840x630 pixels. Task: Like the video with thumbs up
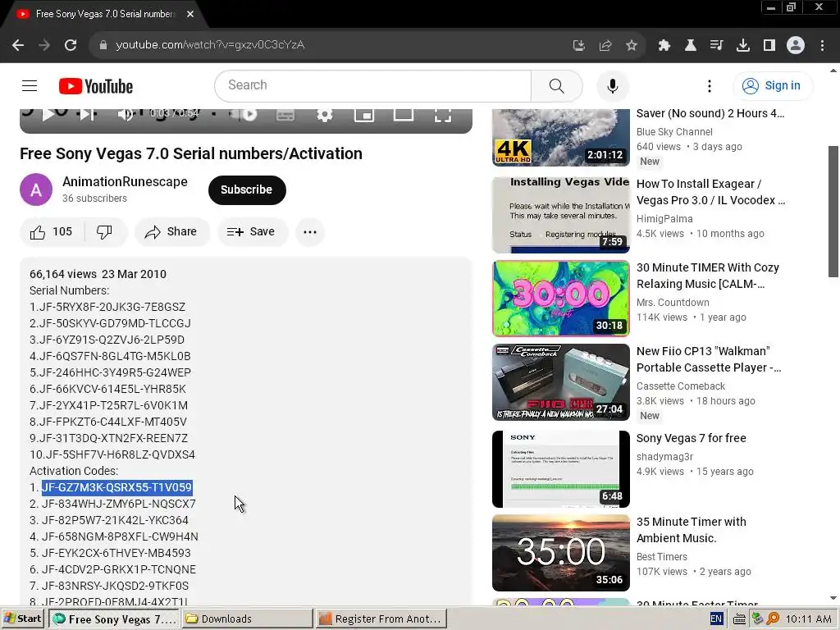click(52, 232)
